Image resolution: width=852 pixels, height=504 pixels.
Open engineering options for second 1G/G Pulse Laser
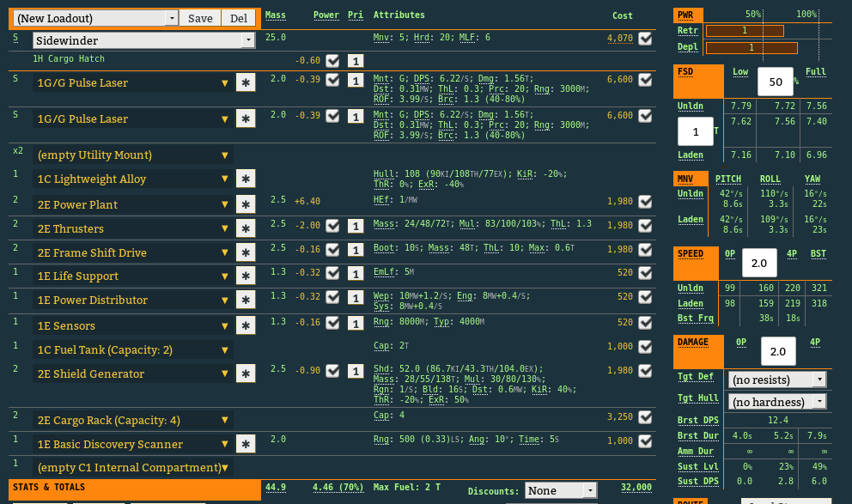pyautogui.click(x=246, y=118)
